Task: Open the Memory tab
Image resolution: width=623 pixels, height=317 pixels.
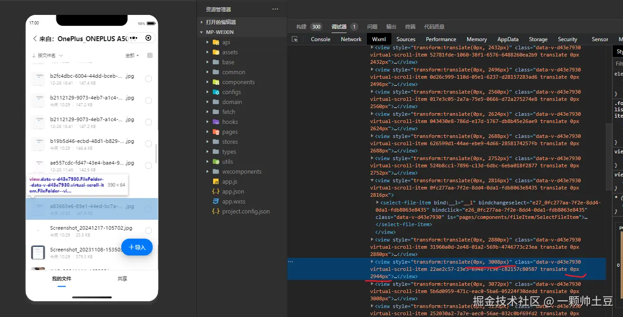Action: pos(476,39)
